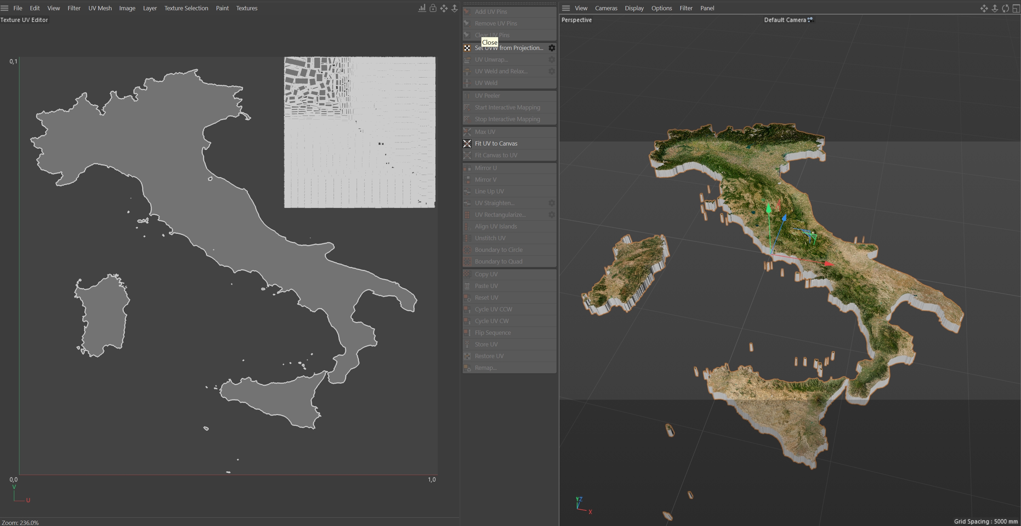Open the UV editor hamburger menu
Screen dimensions: 1021x526
pyautogui.click(x=5, y=8)
